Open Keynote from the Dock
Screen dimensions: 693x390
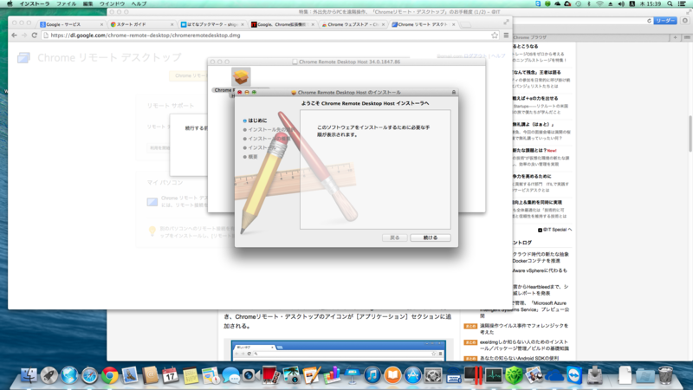pyautogui.click(x=353, y=375)
